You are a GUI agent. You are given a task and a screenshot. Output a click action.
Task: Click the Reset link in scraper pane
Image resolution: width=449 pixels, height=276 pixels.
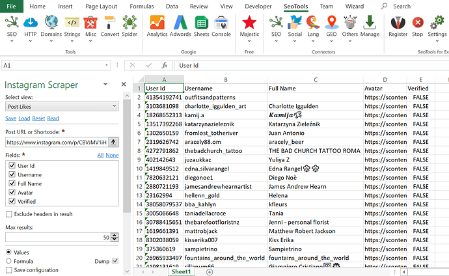click(38, 118)
